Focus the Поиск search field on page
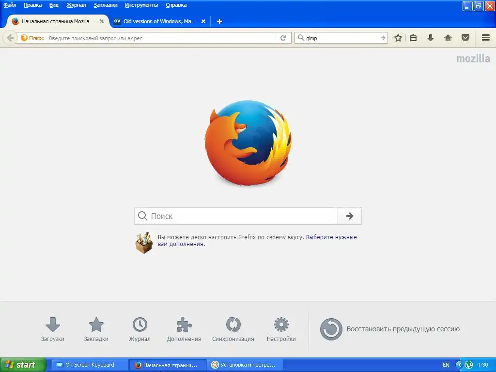This screenshot has width=496, height=372. tap(236, 216)
